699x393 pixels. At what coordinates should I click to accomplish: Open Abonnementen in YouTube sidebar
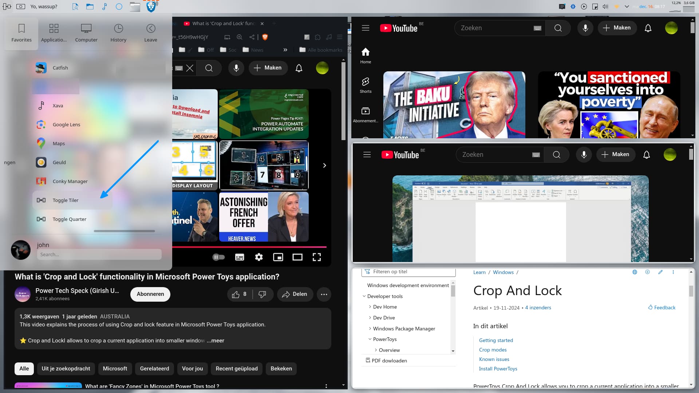point(366,115)
